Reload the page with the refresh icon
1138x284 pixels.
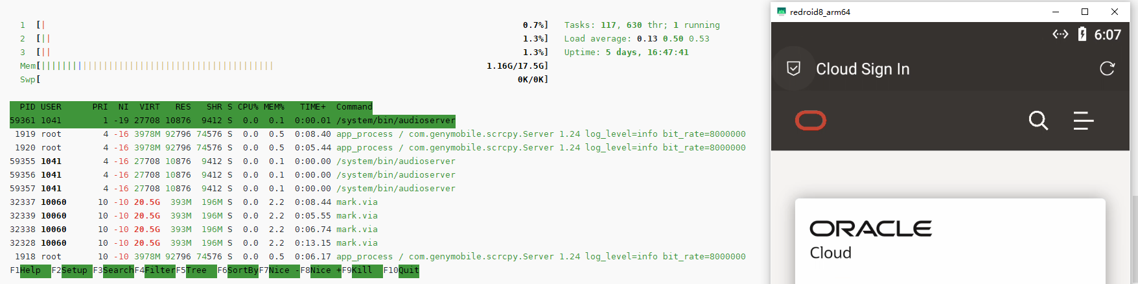tap(1107, 69)
